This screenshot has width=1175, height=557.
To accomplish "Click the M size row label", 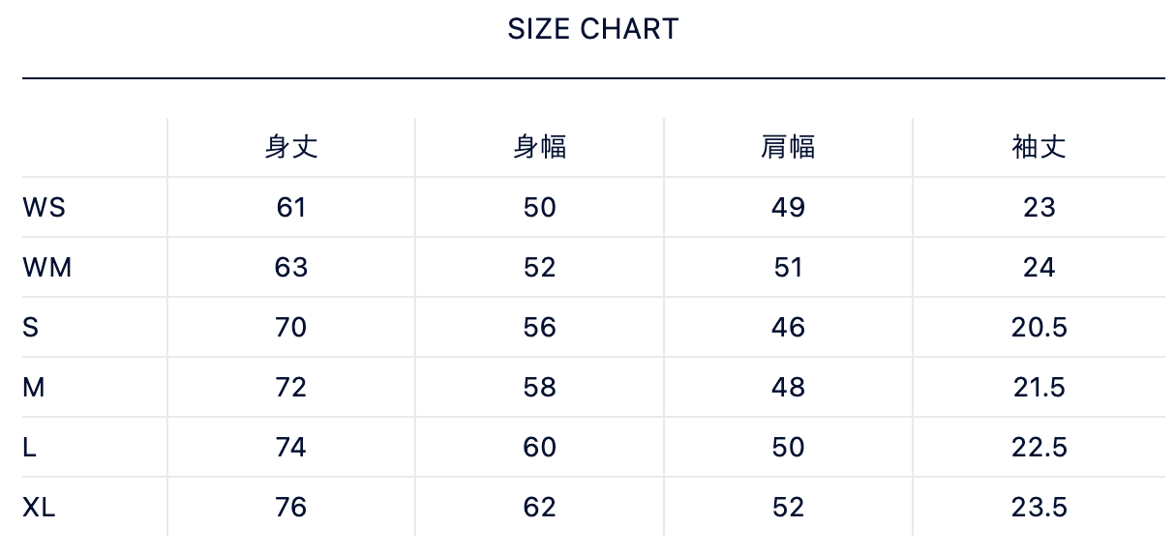I will [34, 388].
